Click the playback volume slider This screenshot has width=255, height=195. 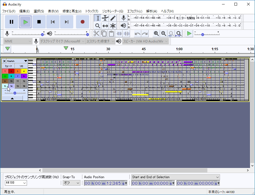coord(72,34)
